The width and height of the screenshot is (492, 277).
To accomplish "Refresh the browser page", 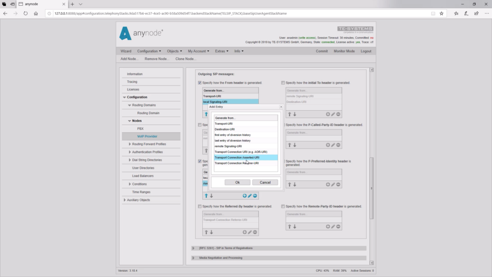I will pos(25,13).
